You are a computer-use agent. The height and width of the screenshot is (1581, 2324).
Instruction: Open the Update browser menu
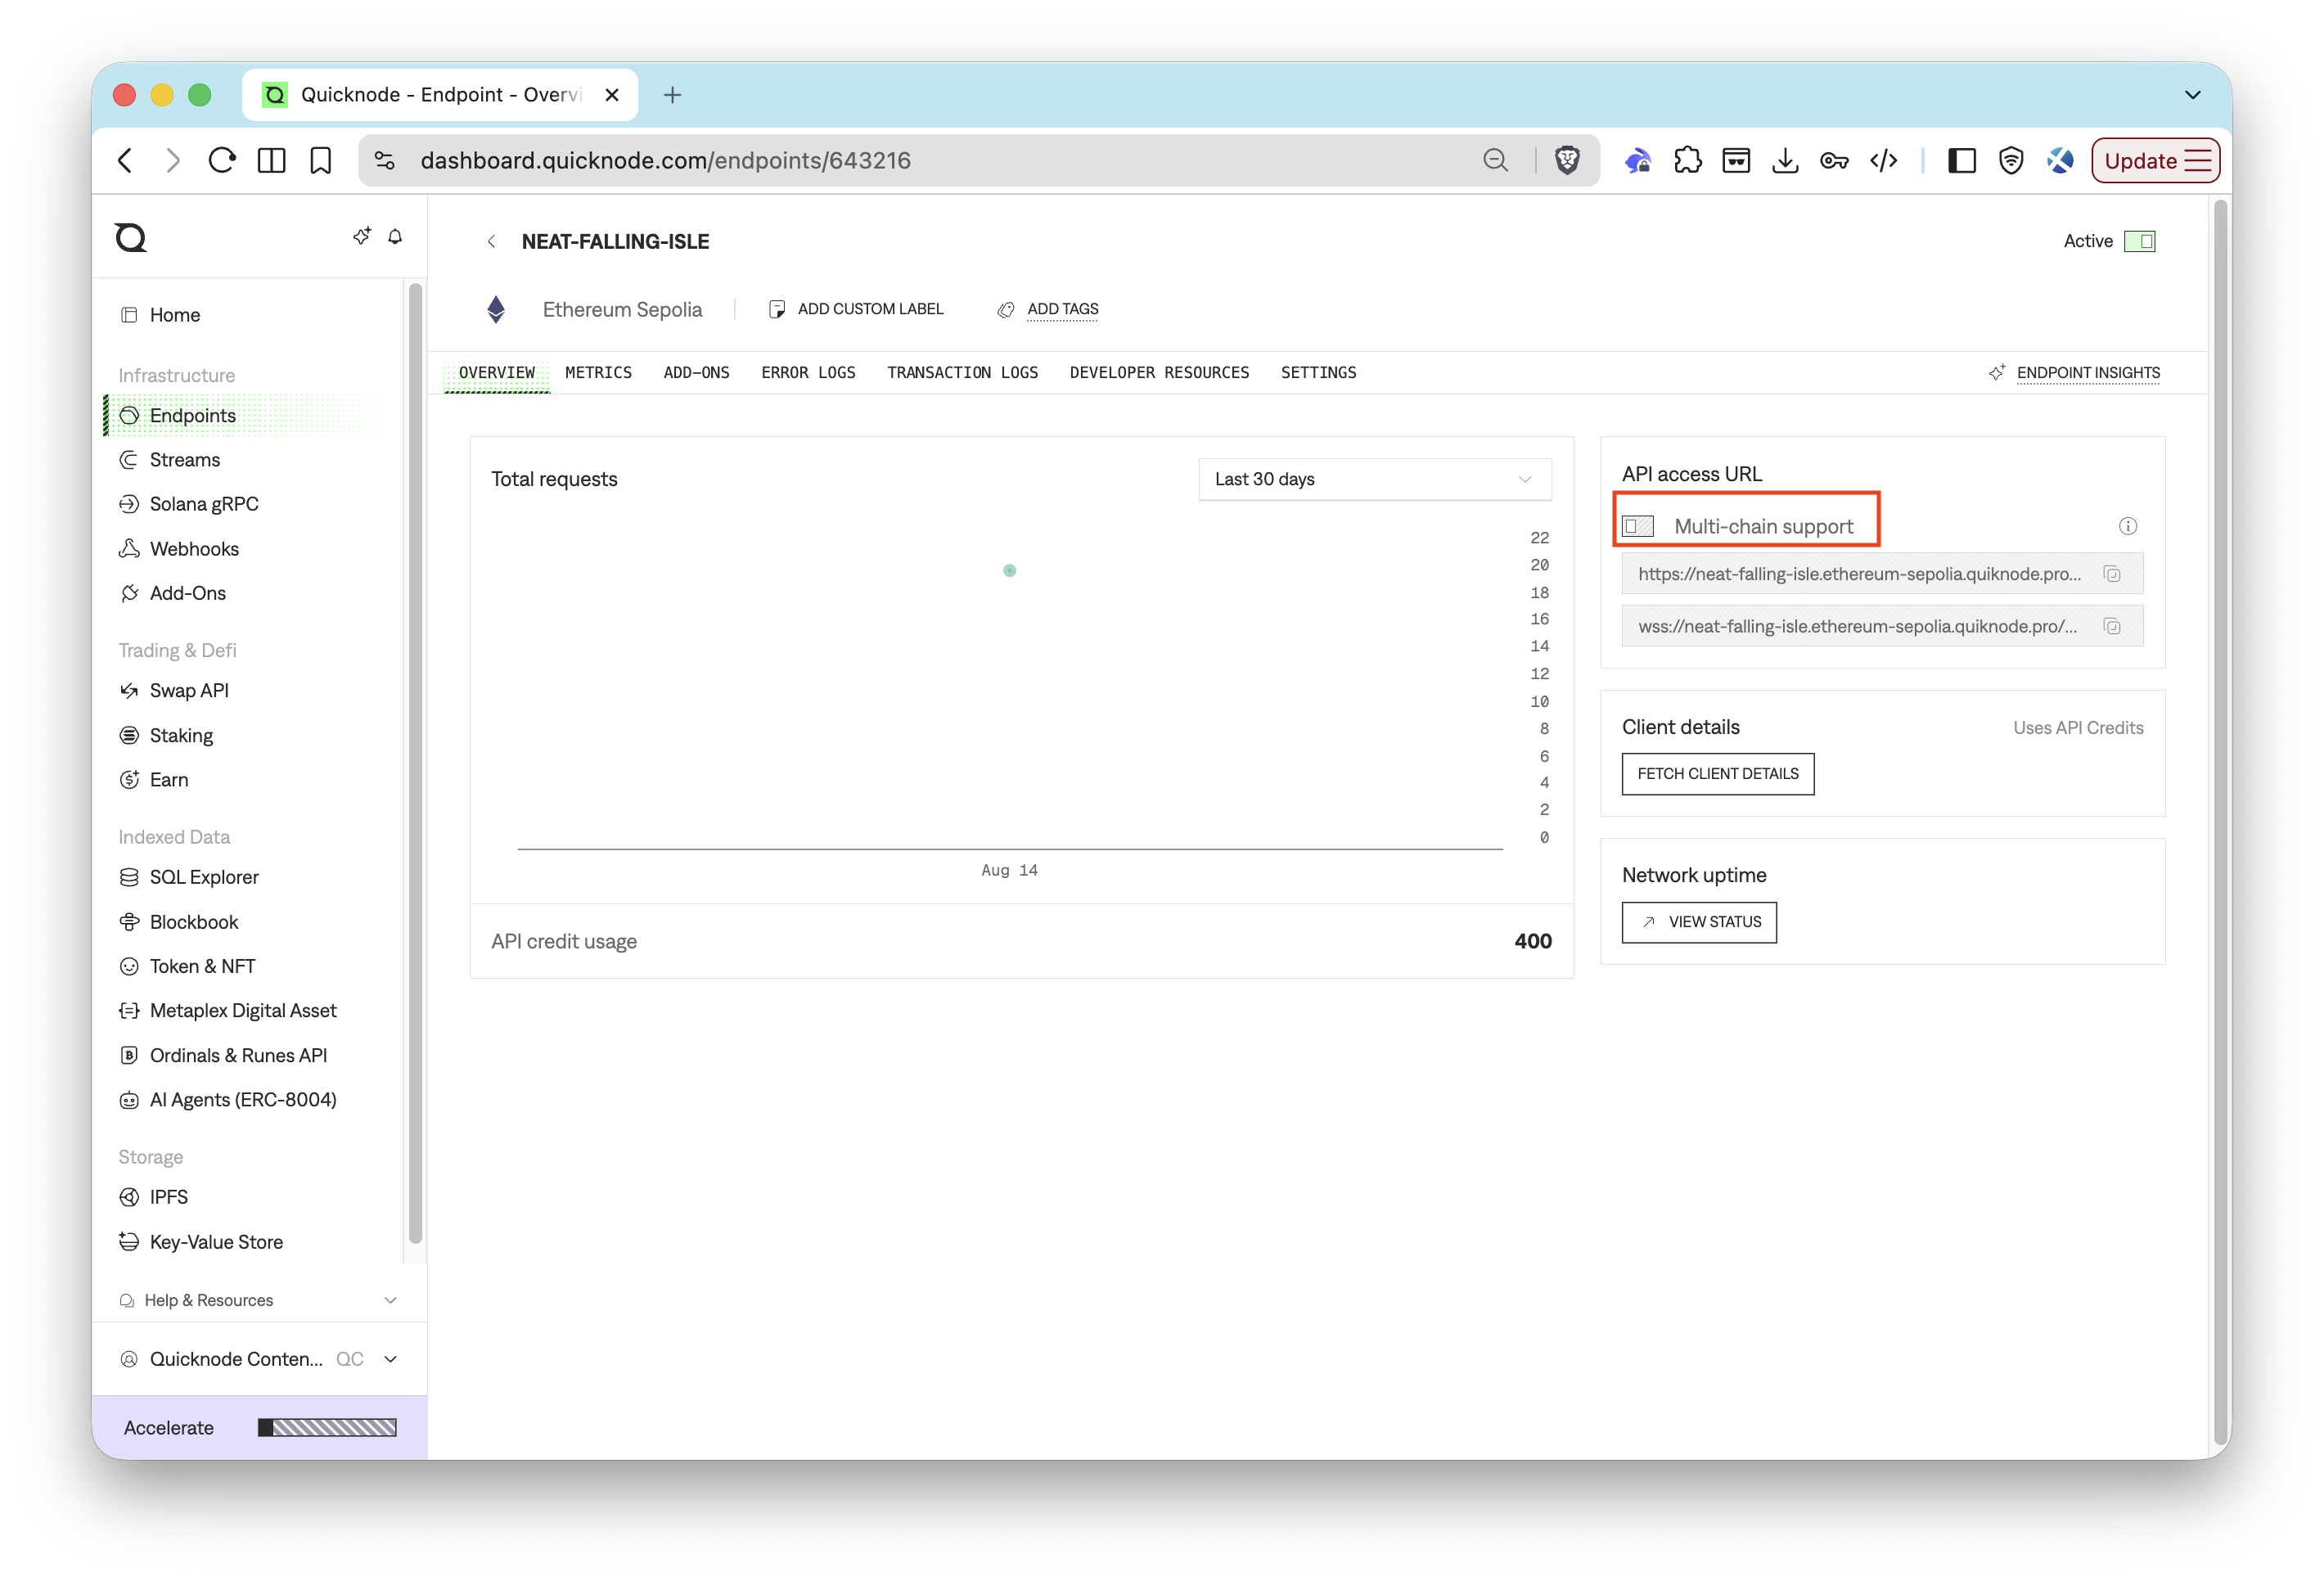click(x=2155, y=160)
